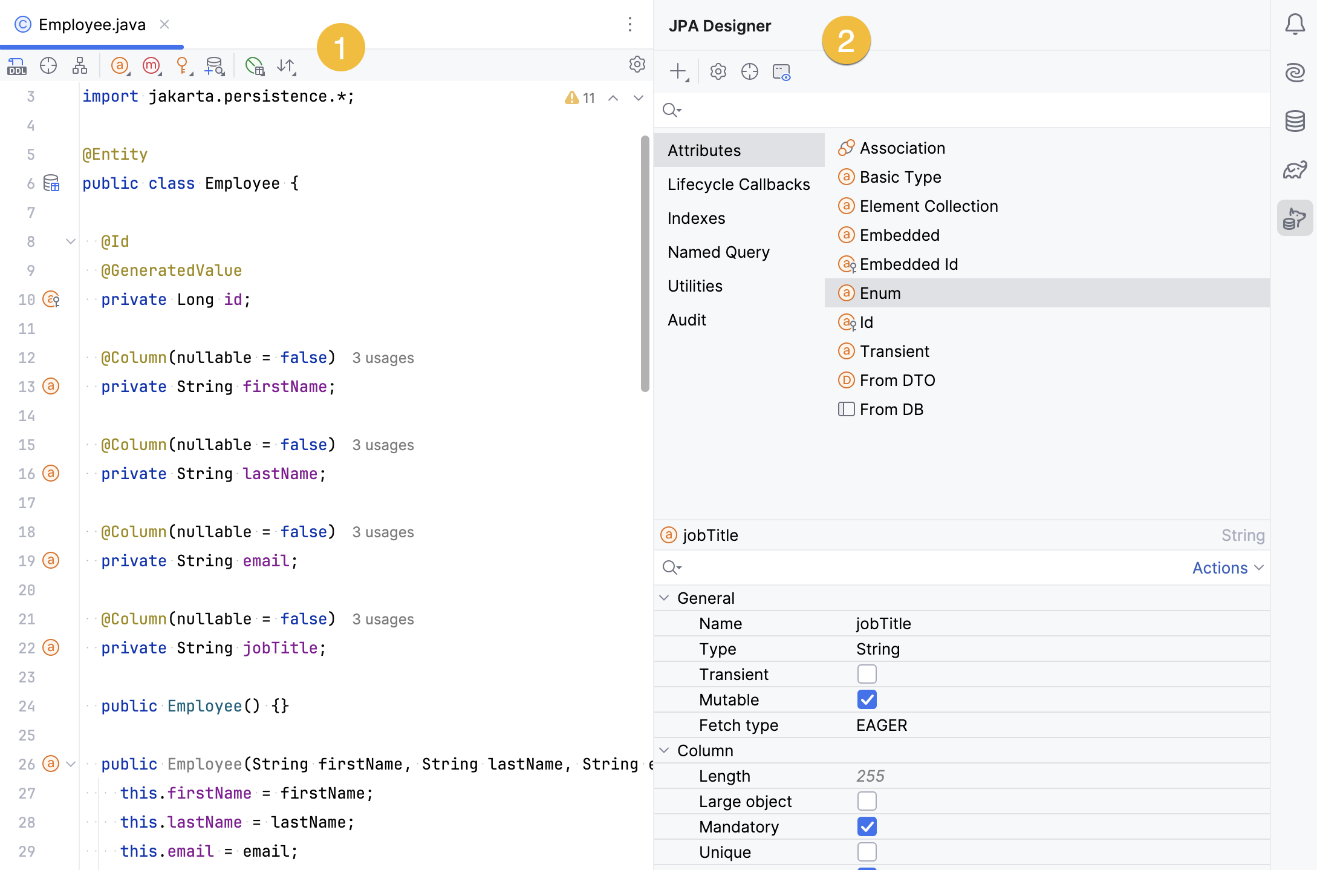The image size is (1317, 870).
Task: Select the Enum attribute type
Action: [879, 293]
